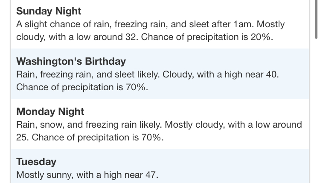Click Washington's Birthday 70% precipitation chance text
Image resolution: width=320 pixels, height=183 pixels.
click(82, 87)
